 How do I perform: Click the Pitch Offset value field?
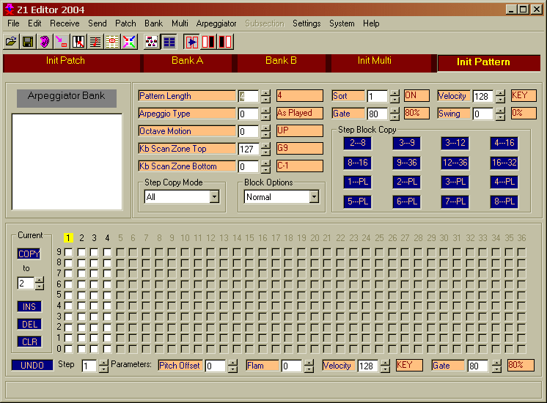(216, 366)
